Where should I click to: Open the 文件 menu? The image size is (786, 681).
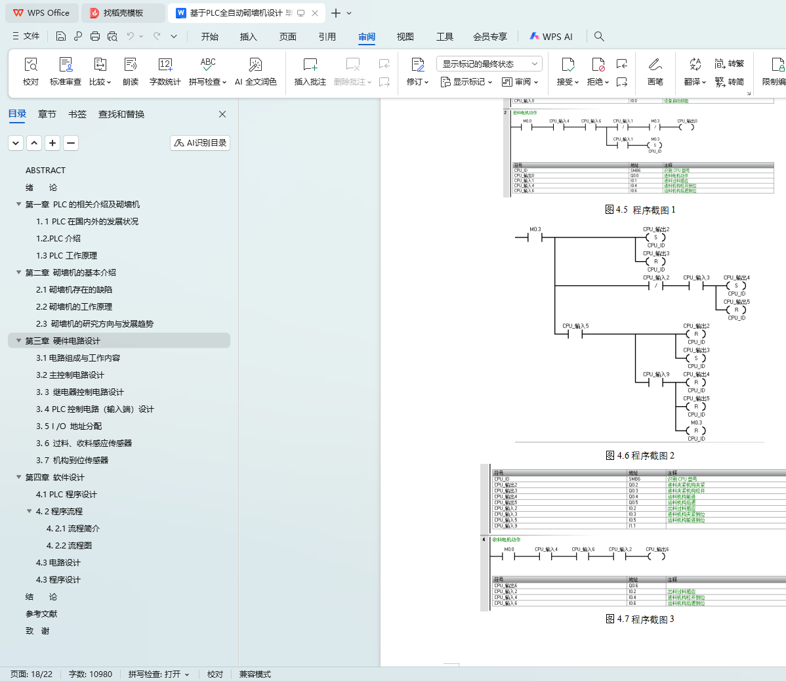click(26, 36)
